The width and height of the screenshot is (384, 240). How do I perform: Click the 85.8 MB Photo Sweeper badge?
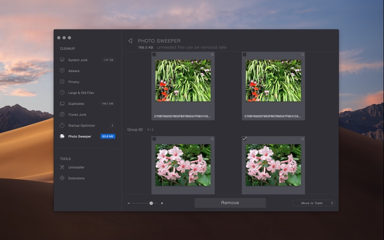coord(108,136)
